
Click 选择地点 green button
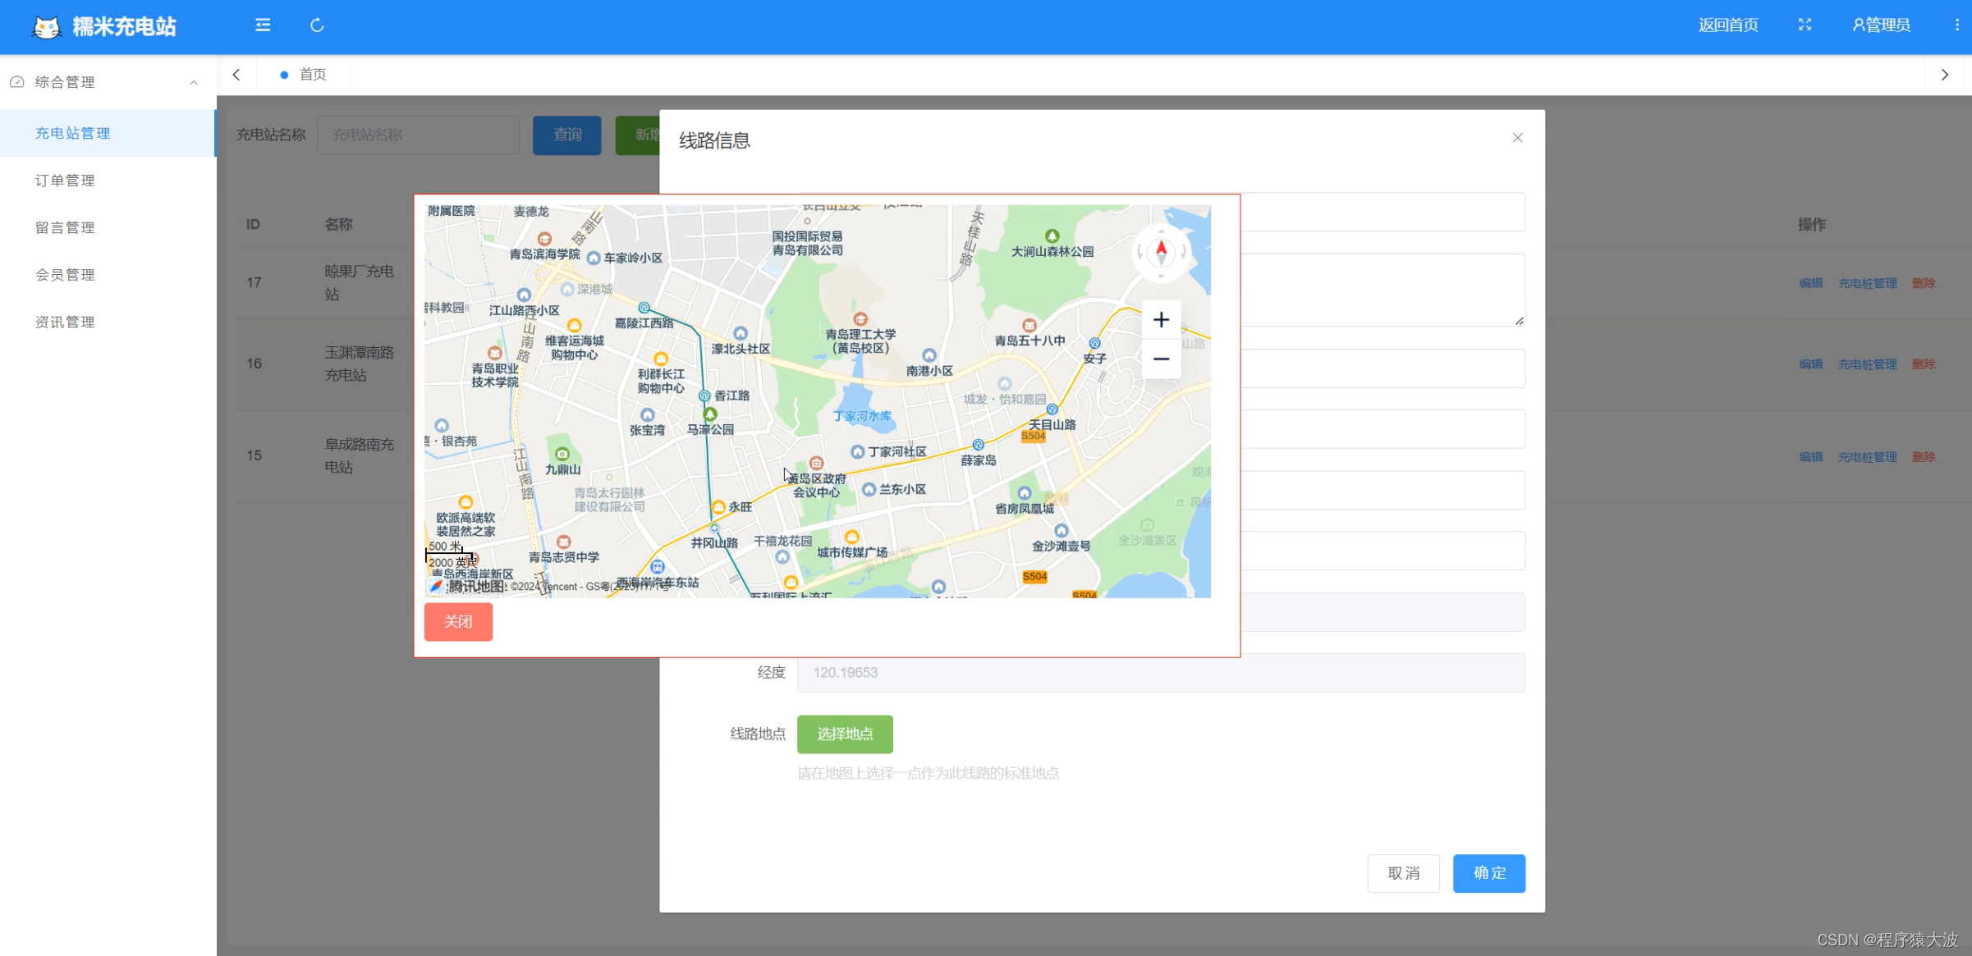[x=845, y=734]
